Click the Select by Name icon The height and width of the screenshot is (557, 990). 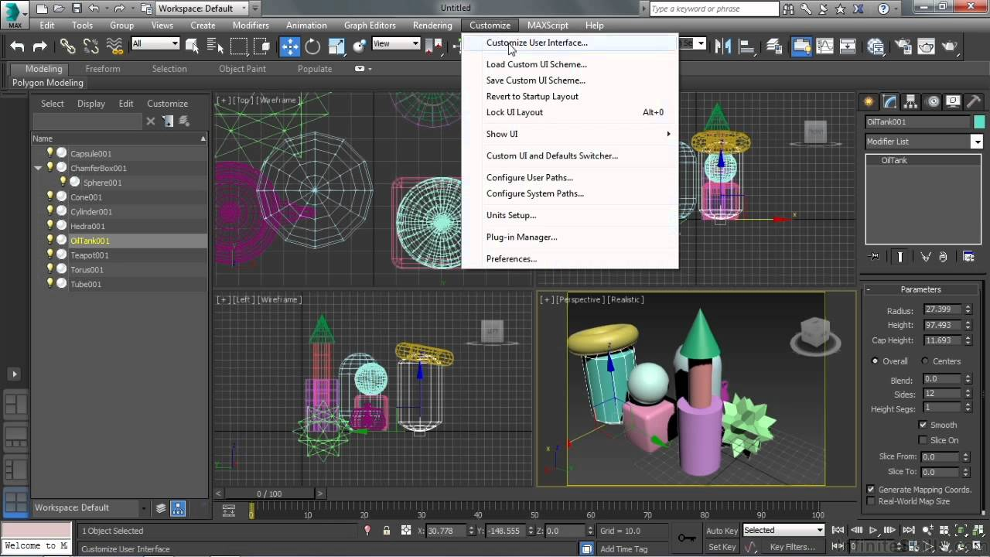214,46
